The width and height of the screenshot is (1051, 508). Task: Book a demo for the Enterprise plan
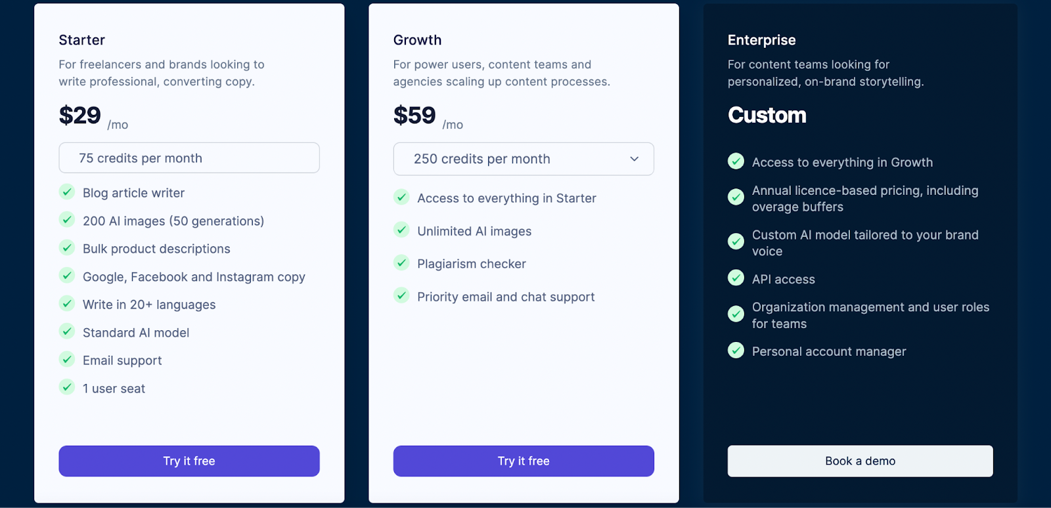[860, 461]
